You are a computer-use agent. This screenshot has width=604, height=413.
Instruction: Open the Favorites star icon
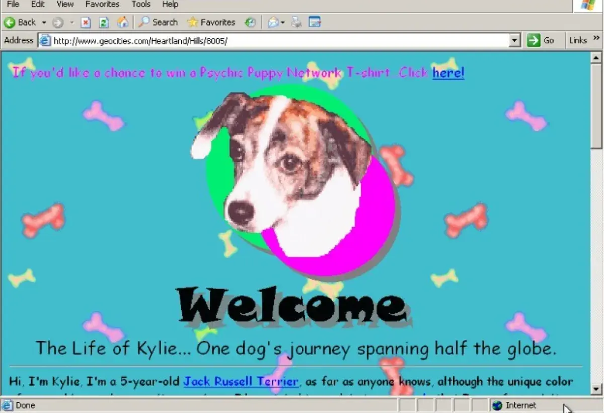pos(193,22)
